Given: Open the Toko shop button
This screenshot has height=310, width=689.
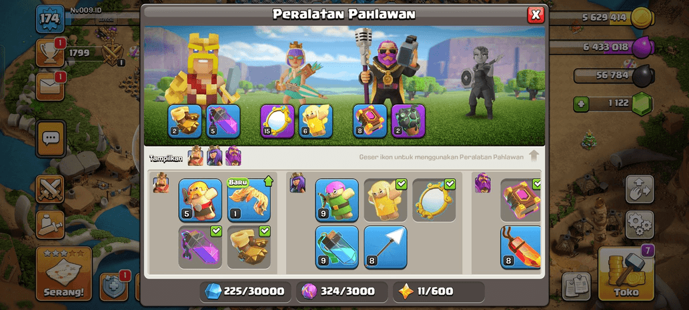Looking at the screenshot, I should (x=626, y=273).
